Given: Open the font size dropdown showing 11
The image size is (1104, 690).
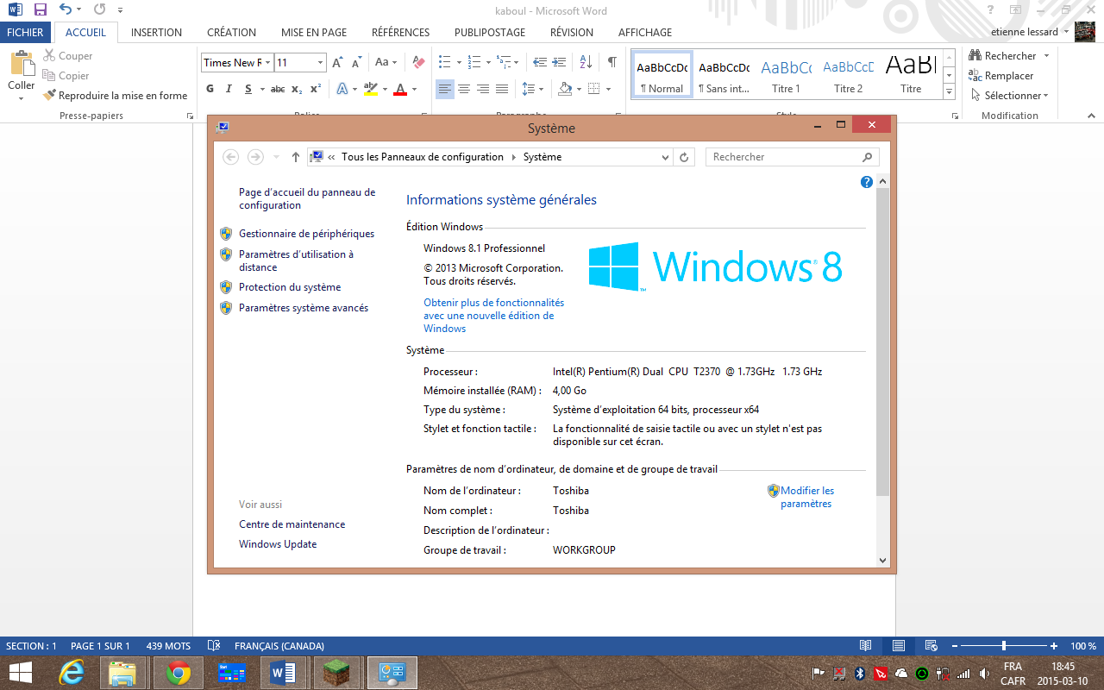Looking at the screenshot, I should [x=321, y=62].
